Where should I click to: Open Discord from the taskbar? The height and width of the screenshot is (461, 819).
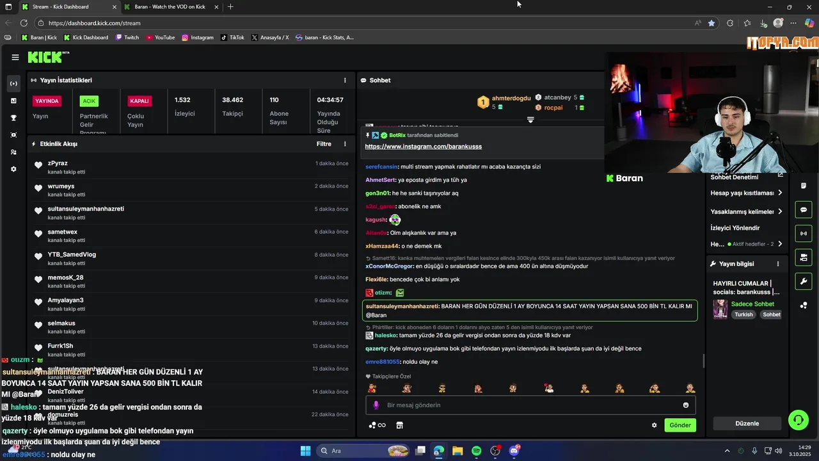point(514,451)
